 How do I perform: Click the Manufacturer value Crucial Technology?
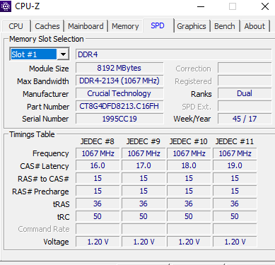coord(119,93)
